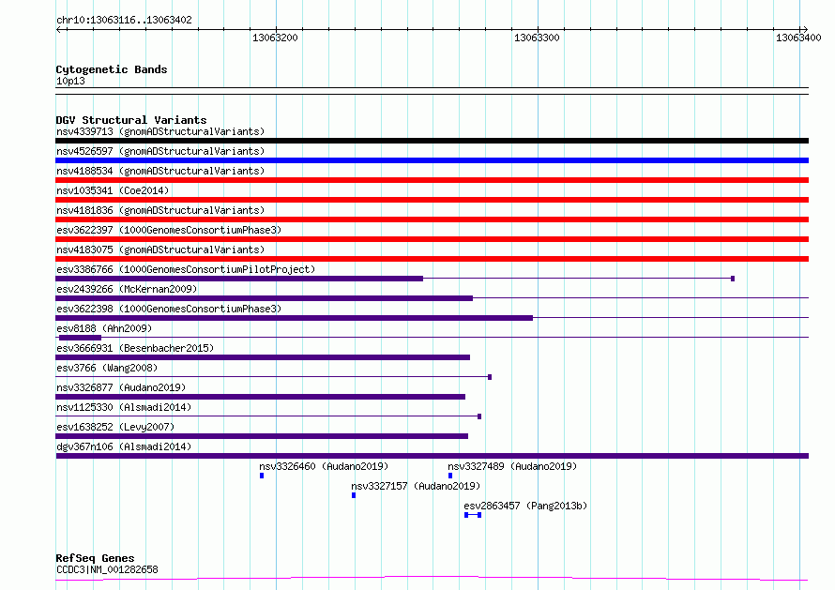Click the nsv4188534 gnomAD variant label
835x590 pixels.
(160, 171)
